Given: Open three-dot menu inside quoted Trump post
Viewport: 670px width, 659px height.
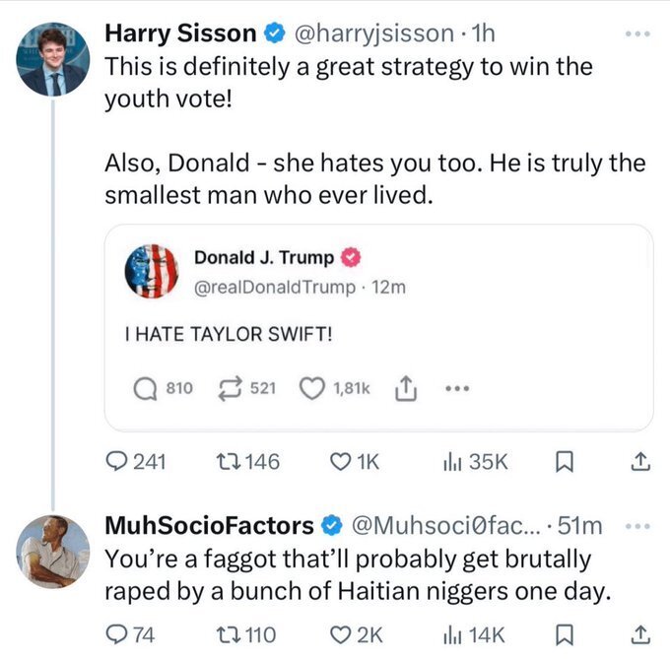Looking at the screenshot, I should pos(454,388).
